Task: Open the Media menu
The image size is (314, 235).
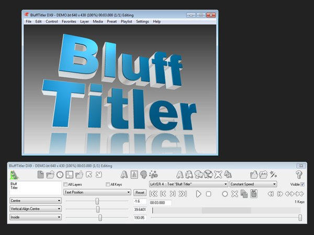Action: click(x=98, y=21)
